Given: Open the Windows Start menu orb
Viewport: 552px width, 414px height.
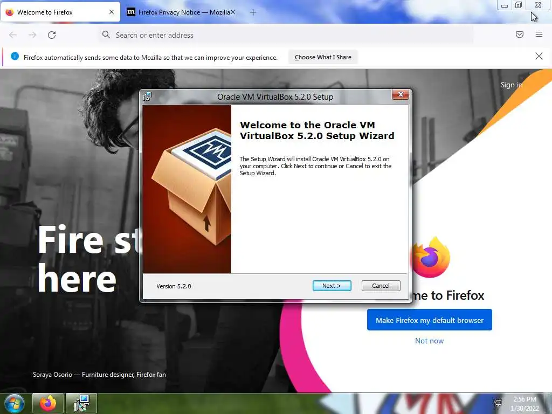Looking at the screenshot, I should pyautogui.click(x=15, y=403).
